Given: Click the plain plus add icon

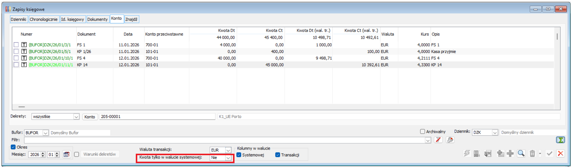Looking at the screenshot, I should [510, 153].
